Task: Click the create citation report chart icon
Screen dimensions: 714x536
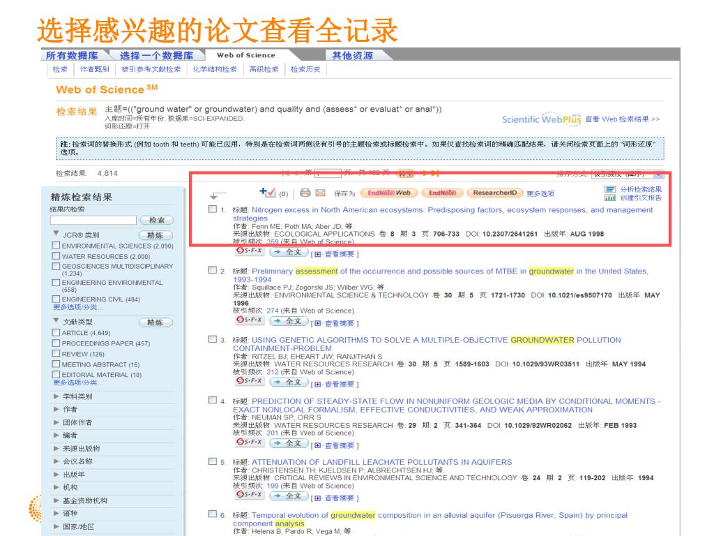Action: (x=609, y=198)
